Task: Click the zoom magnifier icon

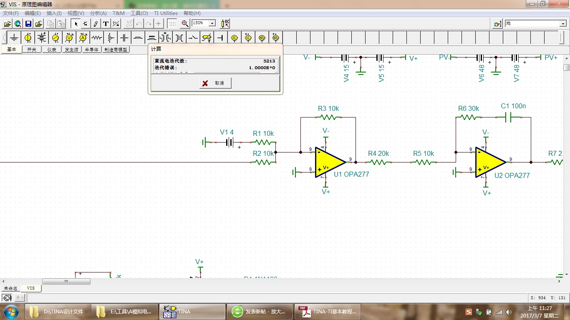Action: tap(185, 24)
